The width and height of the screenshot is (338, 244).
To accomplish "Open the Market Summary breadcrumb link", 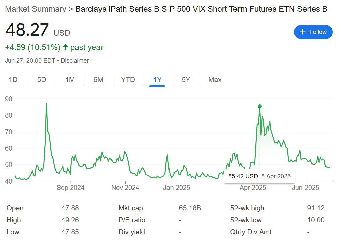I will click(36, 9).
